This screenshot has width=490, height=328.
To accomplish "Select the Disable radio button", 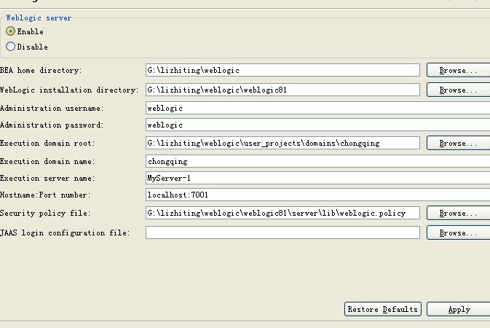I will click(x=11, y=47).
